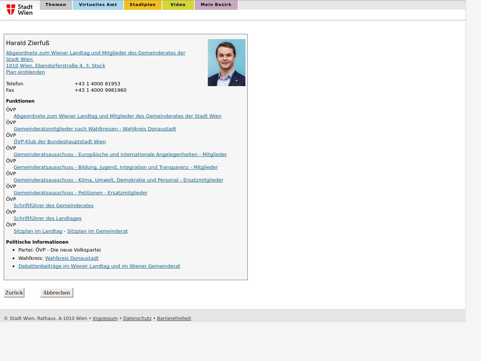Go to the Mein Bezirk tab
The height and width of the screenshot is (361, 481).
pos(216,5)
